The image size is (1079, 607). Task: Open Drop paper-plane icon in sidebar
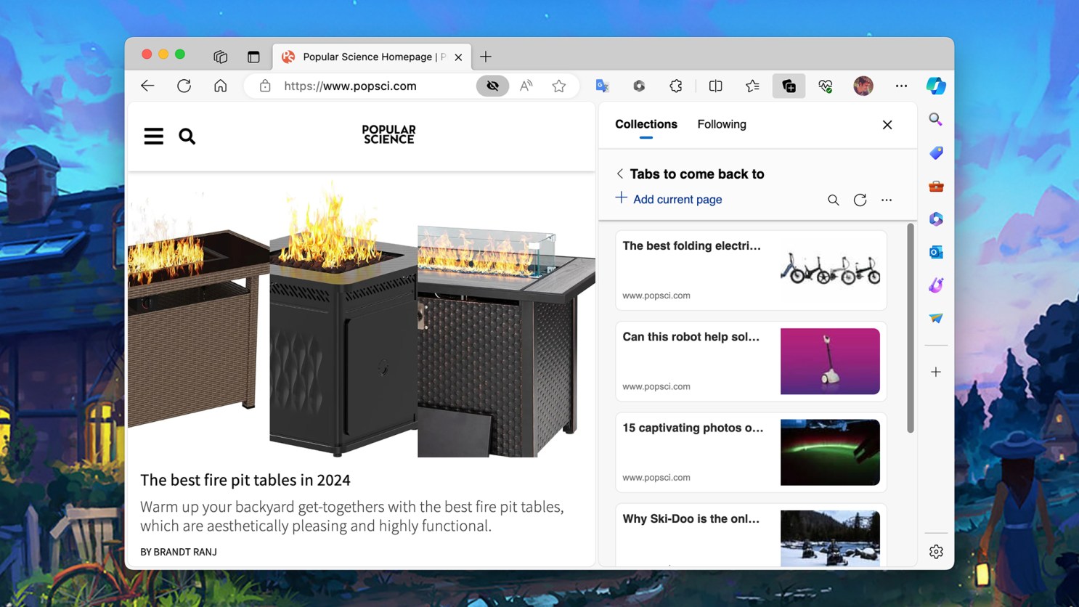point(936,318)
